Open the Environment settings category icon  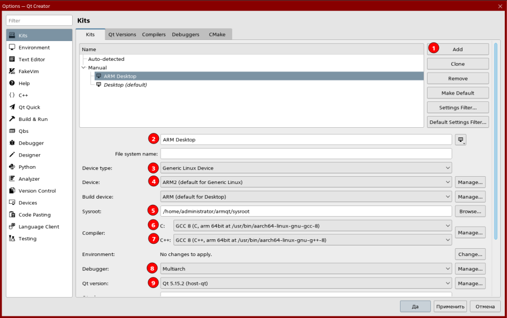12,47
